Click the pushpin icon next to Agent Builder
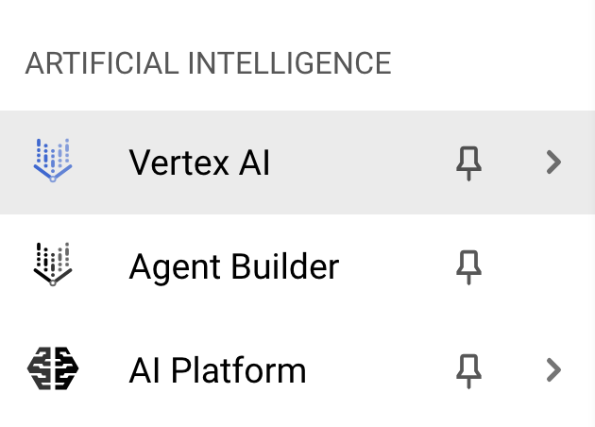This screenshot has width=595, height=427. pos(468,267)
